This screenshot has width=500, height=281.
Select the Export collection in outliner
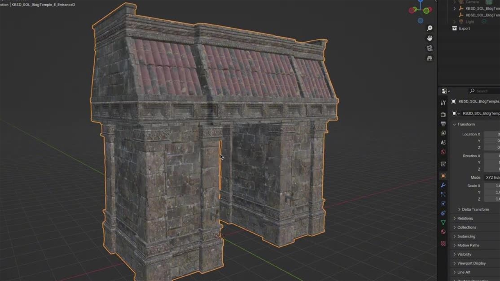coord(464,28)
